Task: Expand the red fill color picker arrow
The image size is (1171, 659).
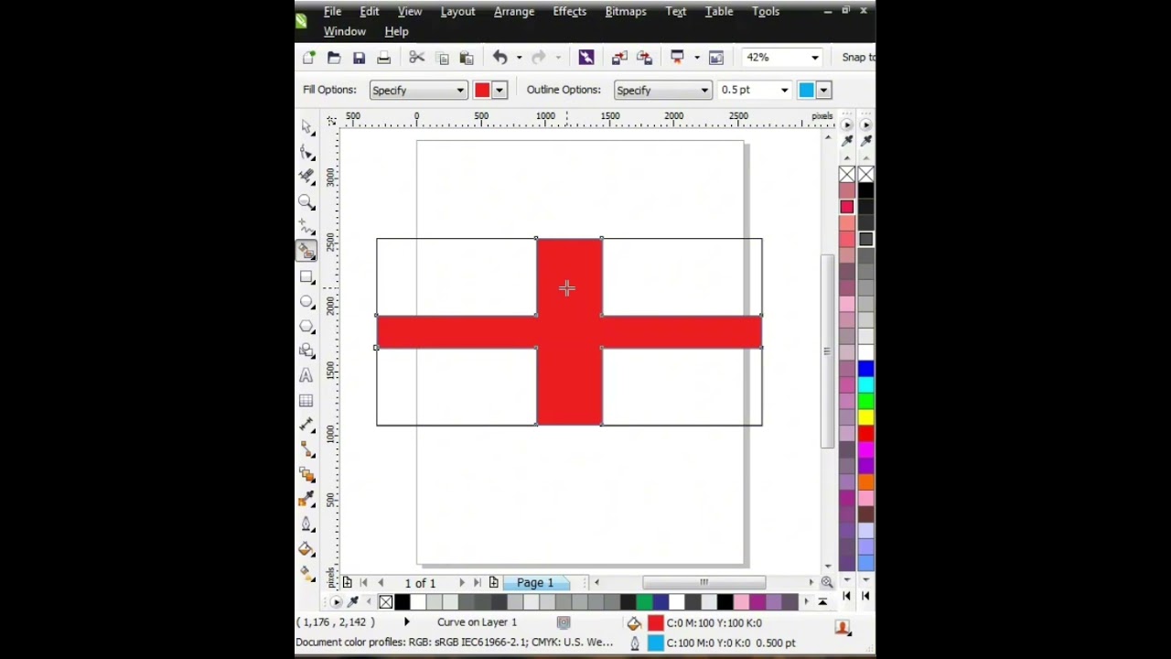Action: point(500,90)
